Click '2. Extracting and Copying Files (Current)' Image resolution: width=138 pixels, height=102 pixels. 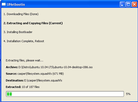33,23
